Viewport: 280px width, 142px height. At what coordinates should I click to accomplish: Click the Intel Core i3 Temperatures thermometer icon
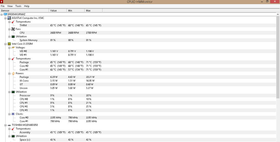(x=13, y=59)
